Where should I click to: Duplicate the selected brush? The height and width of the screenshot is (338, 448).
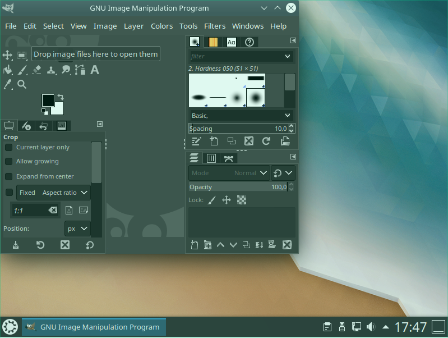click(x=232, y=141)
